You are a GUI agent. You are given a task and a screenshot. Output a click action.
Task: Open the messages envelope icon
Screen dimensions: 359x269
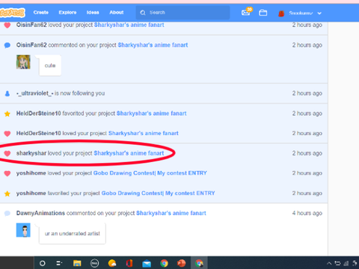246,13
